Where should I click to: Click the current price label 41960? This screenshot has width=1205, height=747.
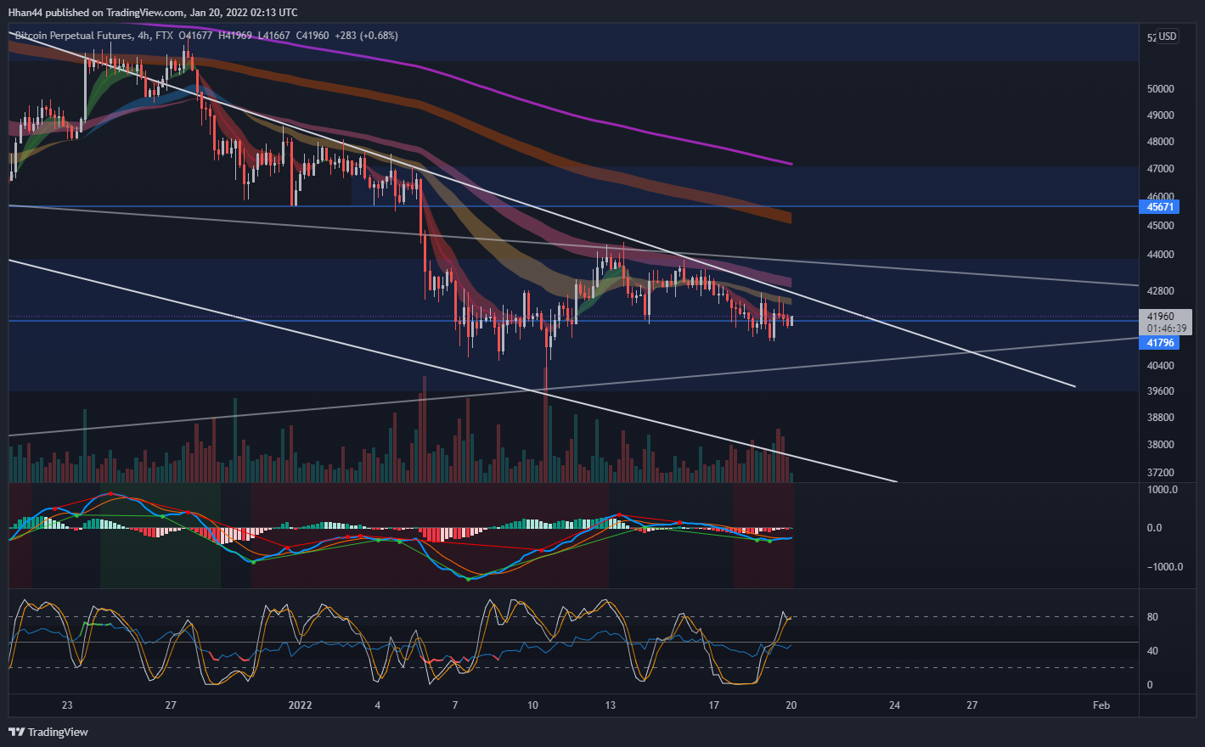click(1160, 317)
